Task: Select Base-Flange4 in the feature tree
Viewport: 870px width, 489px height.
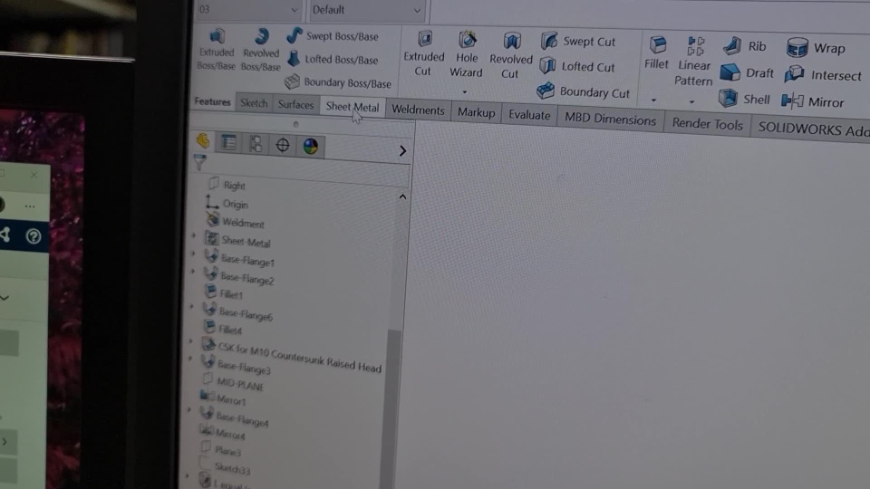Action: (234, 417)
